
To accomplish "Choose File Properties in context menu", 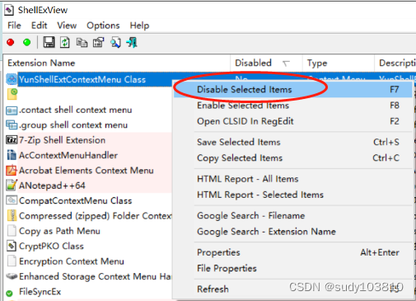I will pyautogui.click(x=293, y=269).
